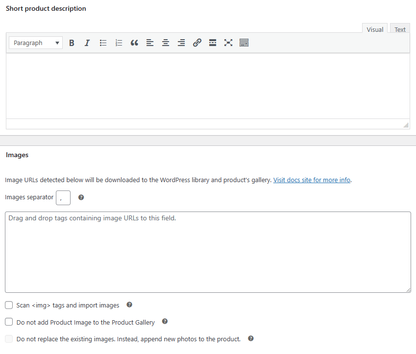
Task: Open Visit docs site for more info link
Action: tap(312, 180)
